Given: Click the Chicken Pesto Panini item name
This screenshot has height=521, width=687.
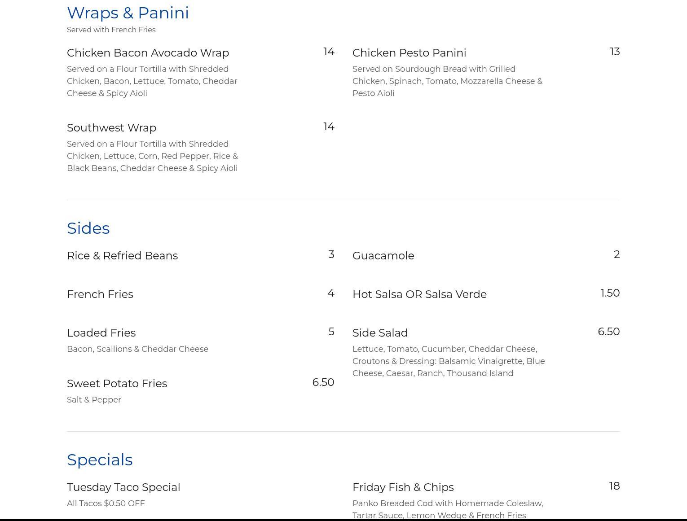Looking at the screenshot, I should coord(409,53).
